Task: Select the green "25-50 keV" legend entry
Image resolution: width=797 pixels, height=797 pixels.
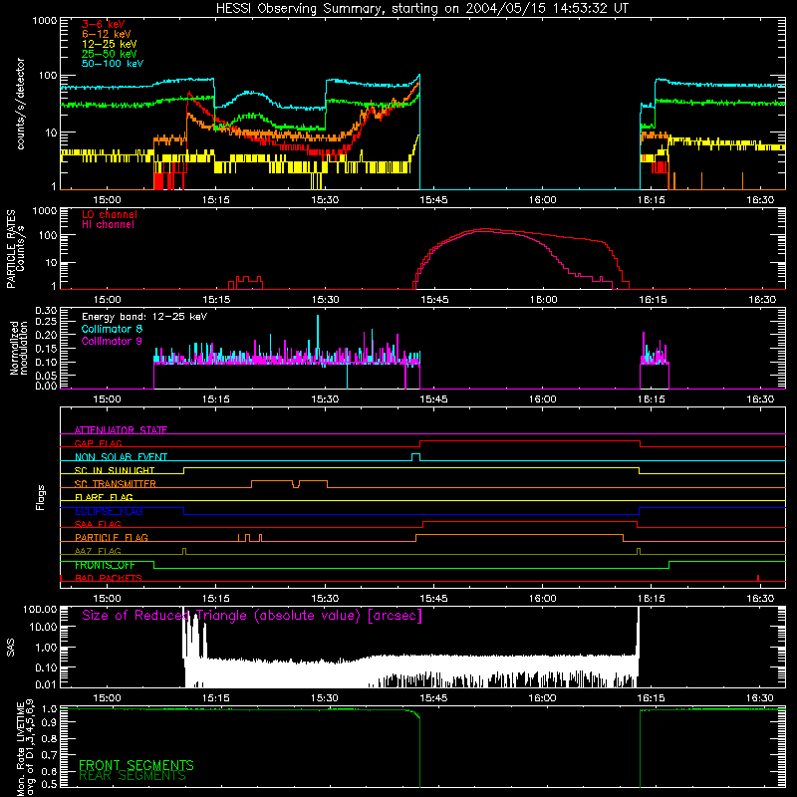Action: (x=110, y=54)
